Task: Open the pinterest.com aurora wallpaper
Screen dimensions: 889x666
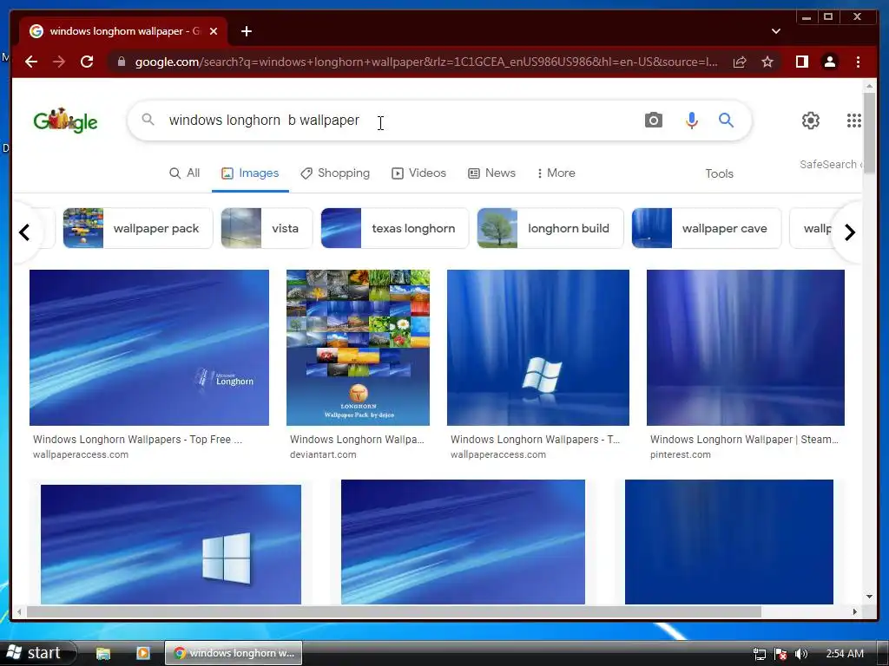Action: click(746, 347)
